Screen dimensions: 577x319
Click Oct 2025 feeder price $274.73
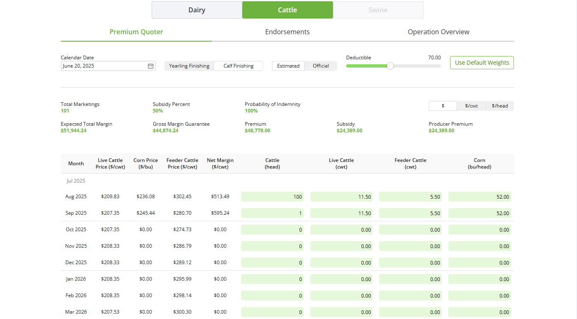[182, 230]
